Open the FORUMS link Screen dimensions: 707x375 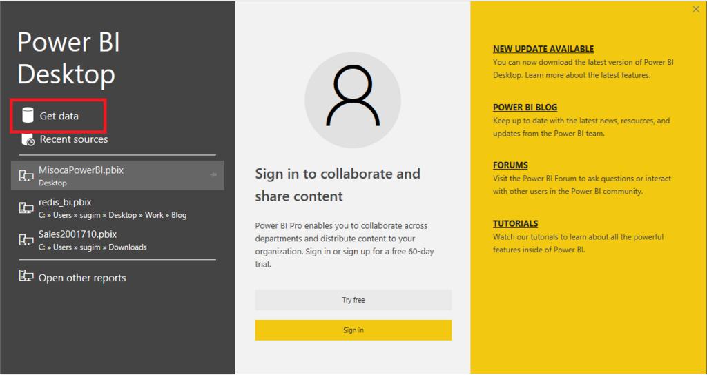pos(510,165)
